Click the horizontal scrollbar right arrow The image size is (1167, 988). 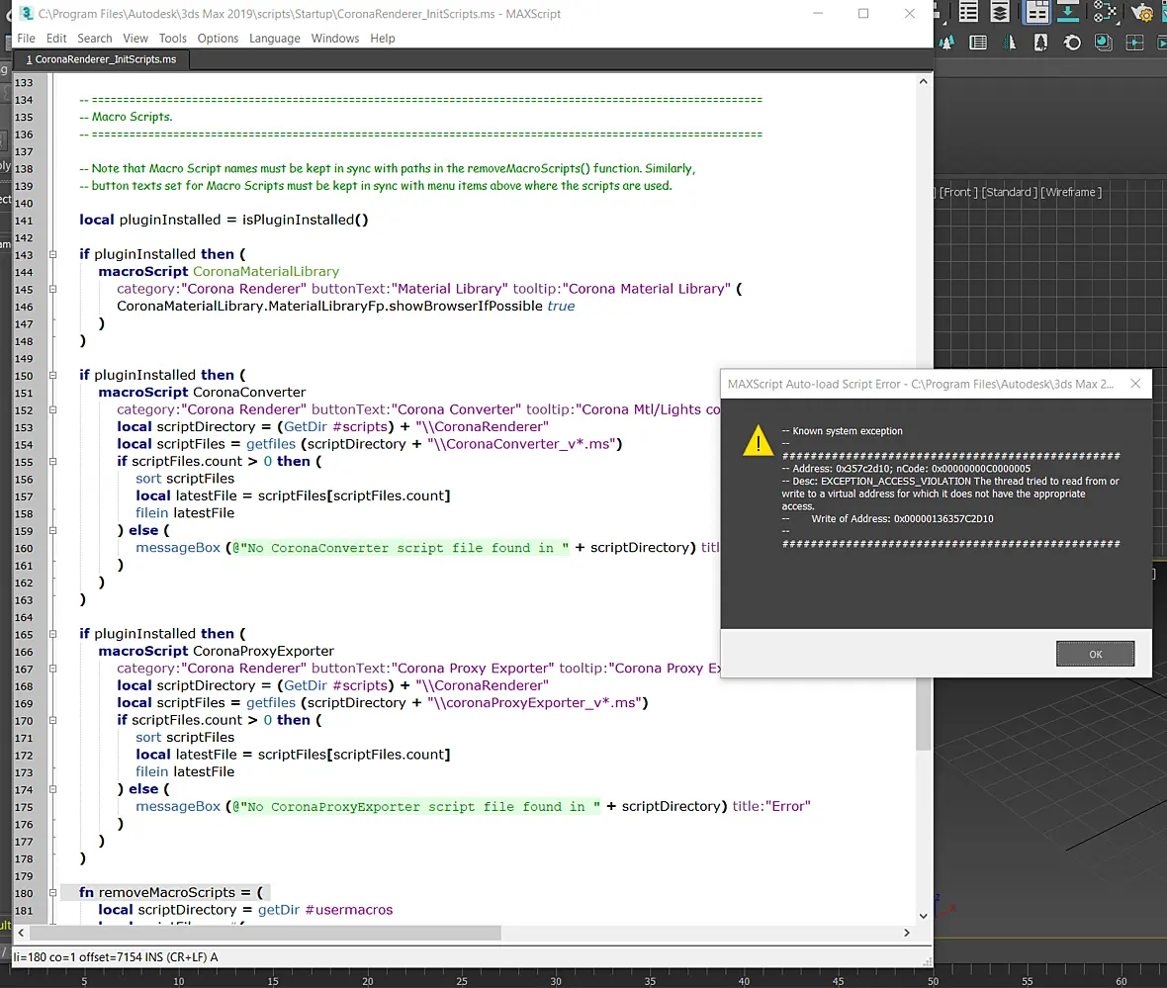(907, 933)
